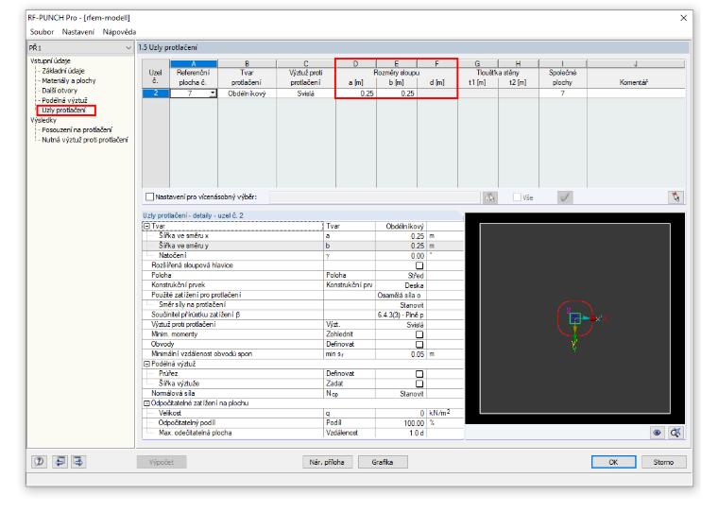Tick the Vše checkbox
The width and height of the screenshot is (718, 512).
(518, 197)
